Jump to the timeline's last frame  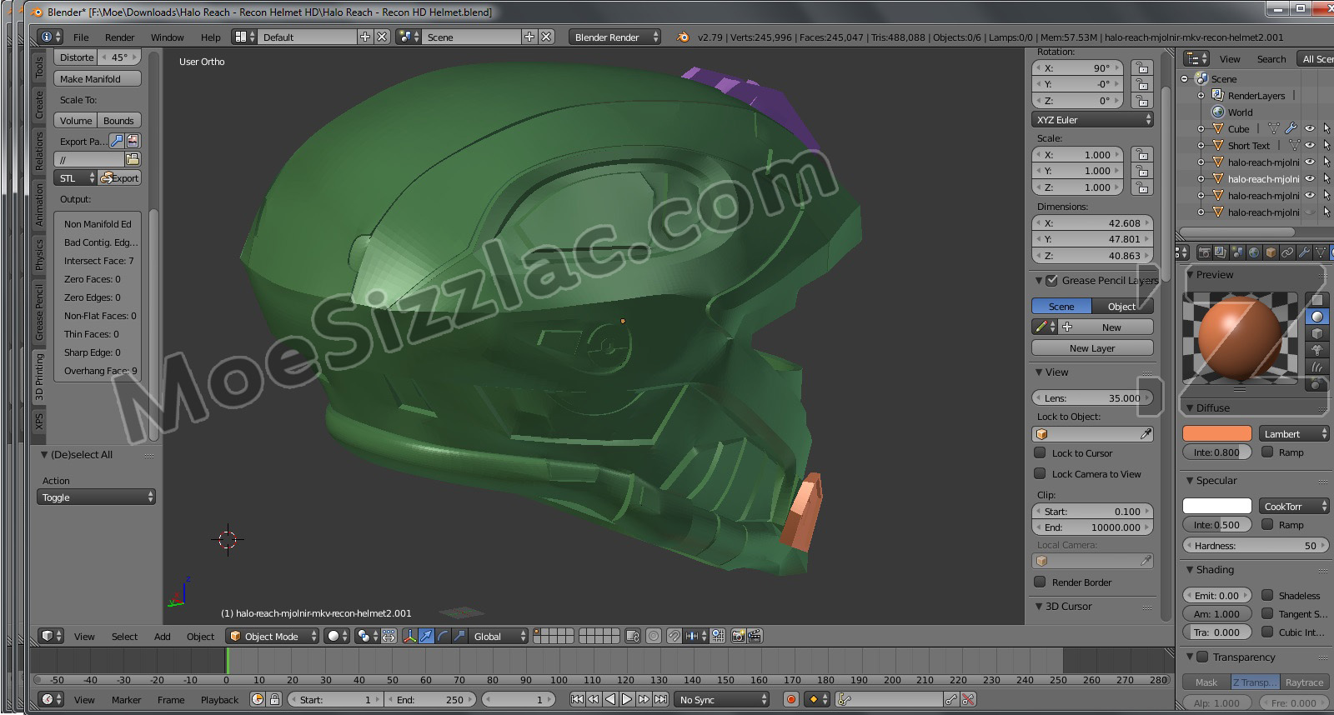click(x=660, y=699)
